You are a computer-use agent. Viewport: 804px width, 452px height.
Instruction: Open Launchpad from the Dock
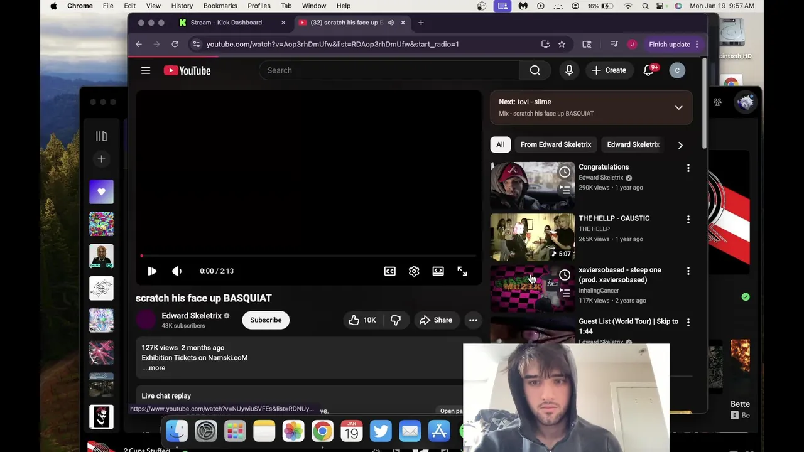click(235, 431)
